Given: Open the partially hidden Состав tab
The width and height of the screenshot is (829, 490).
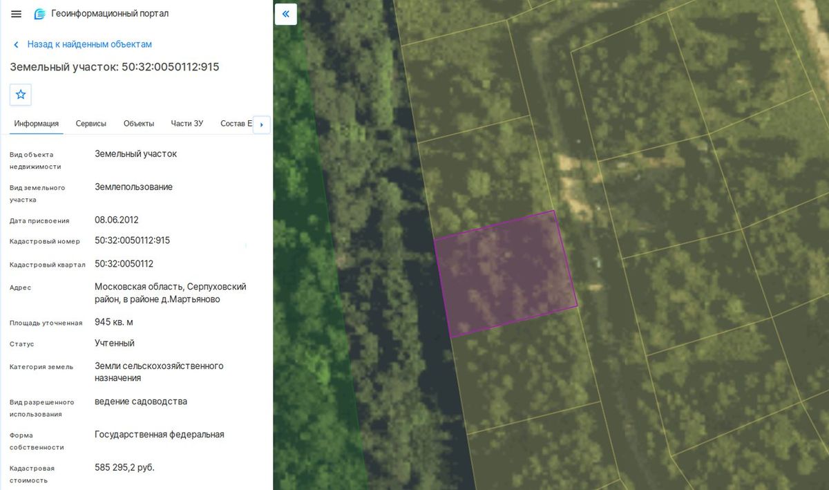Looking at the screenshot, I should coord(236,124).
